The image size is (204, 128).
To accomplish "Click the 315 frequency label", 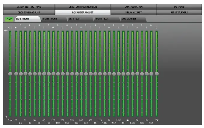I will click(x=72, y=120).
